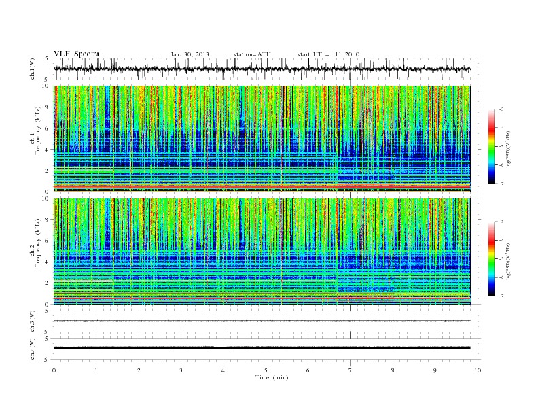
Task: Click the '-5' value on ch.2 color bar
Action: pos(501,259)
